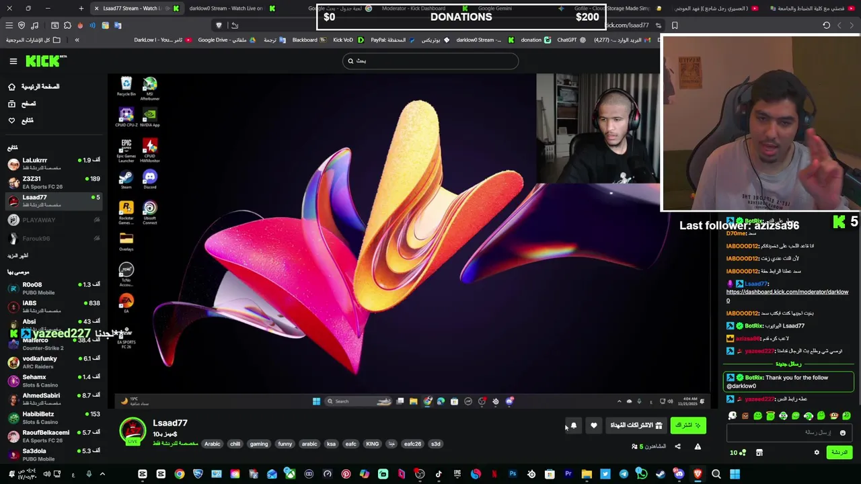Image resolution: width=861 pixels, height=484 pixels.
Task: Open iABS recommended channel
Action: point(54,306)
